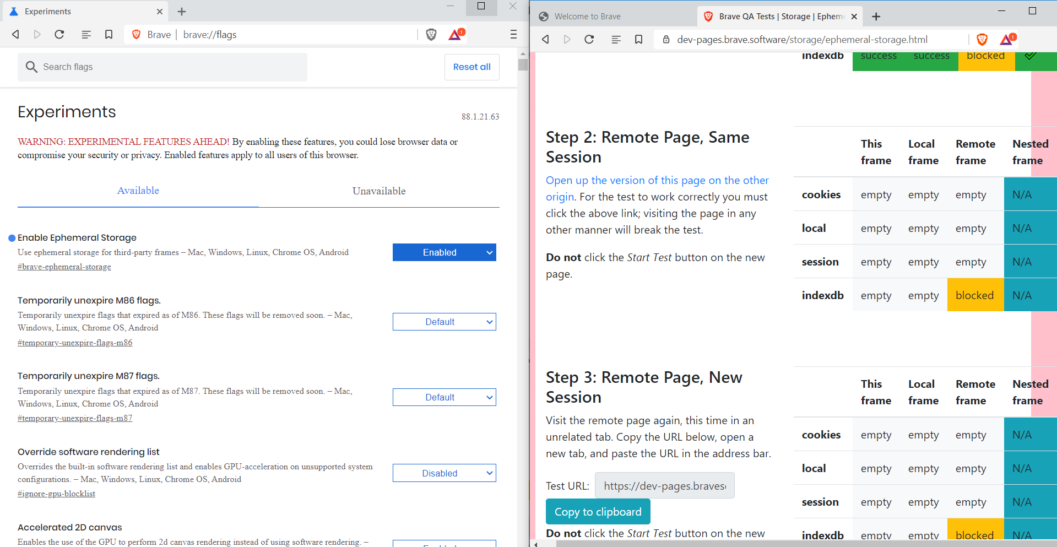The image size is (1057, 547).
Task: Click Step 3 session N/A cell
Action: [1030, 502]
